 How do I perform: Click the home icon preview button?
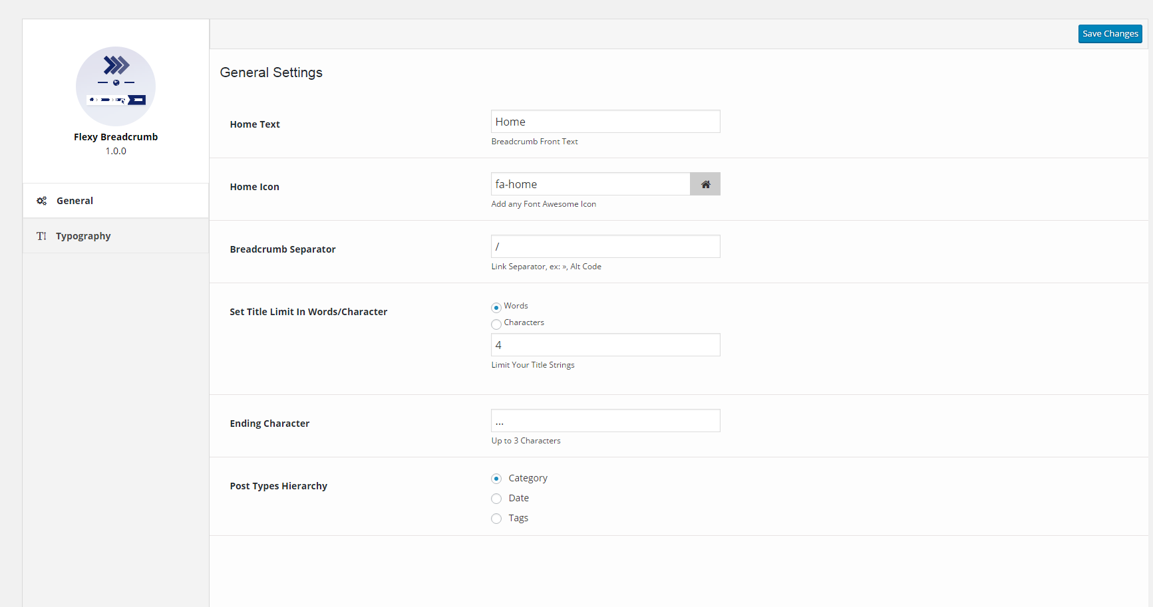705,184
